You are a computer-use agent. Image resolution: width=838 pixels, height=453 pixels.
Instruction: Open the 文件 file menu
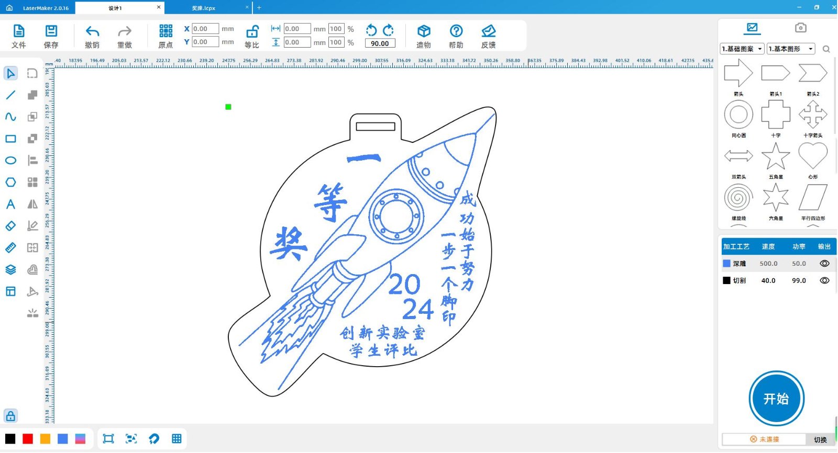pyautogui.click(x=18, y=37)
